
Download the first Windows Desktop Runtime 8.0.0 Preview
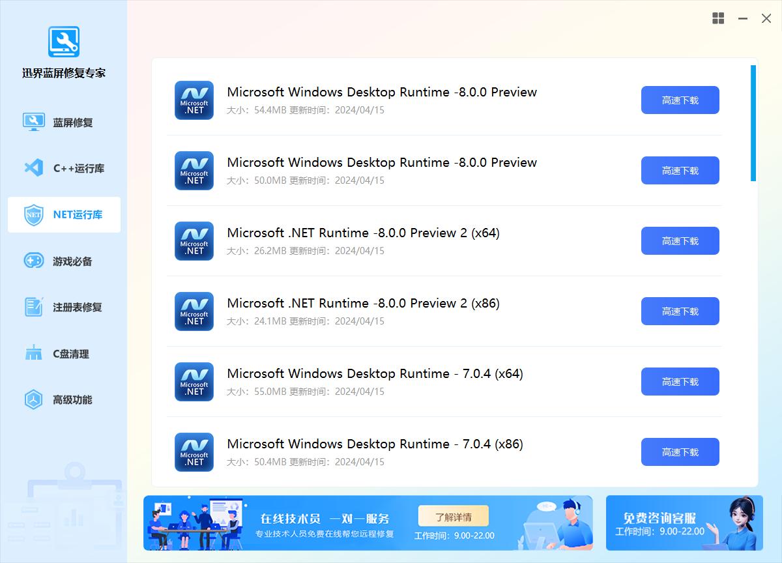click(x=680, y=100)
